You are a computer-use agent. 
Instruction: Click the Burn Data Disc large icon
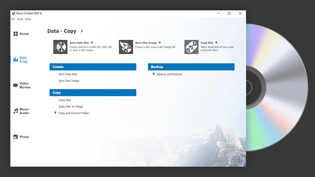(x=60, y=47)
